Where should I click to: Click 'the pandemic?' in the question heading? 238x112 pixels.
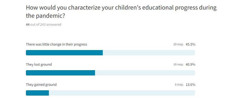[x=45, y=16]
